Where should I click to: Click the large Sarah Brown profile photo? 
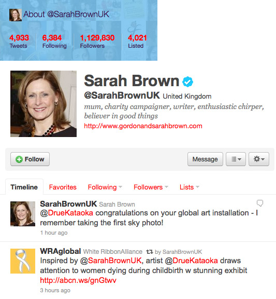point(43,104)
